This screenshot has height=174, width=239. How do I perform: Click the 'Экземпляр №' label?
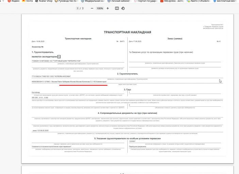point(38,47)
